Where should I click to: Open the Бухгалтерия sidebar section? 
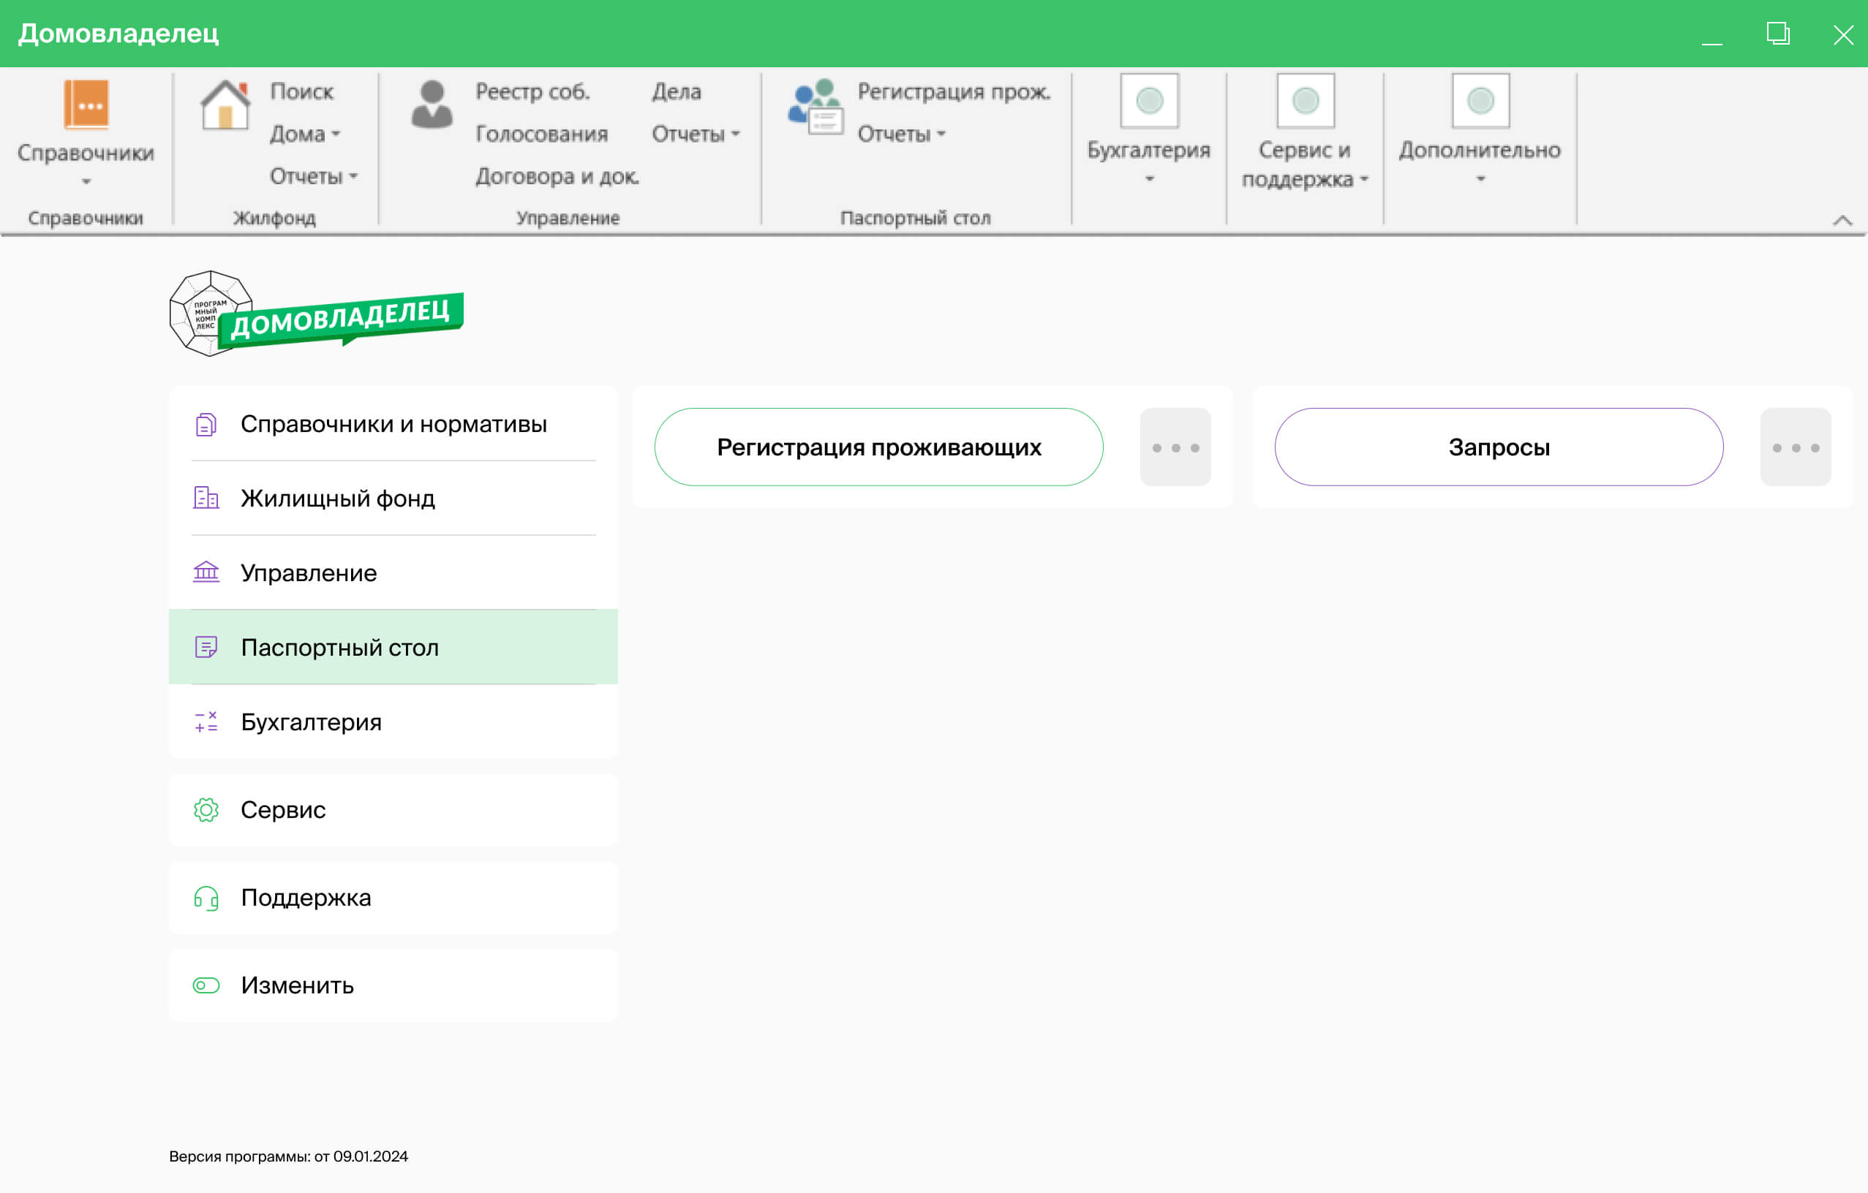click(x=311, y=722)
